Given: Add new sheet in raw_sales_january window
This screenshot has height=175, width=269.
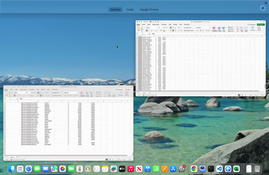Looking at the screenshot, I should [17, 157].
